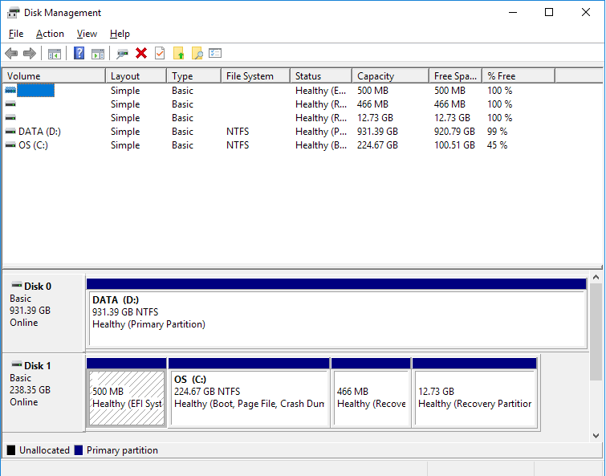The height and width of the screenshot is (476, 606).
Task: Click the Properties checkmark toolbar icon
Action: [160, 53]
